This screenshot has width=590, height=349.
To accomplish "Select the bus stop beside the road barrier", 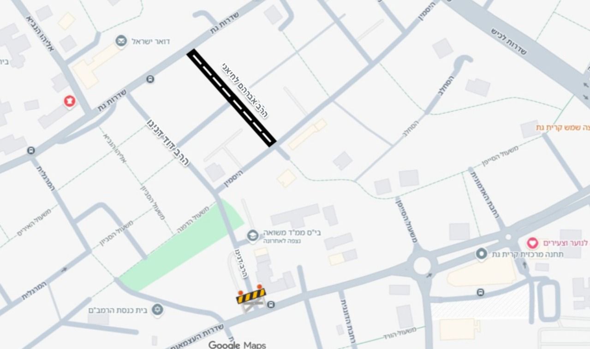I will pyautogui.click(x=271, y=304).
